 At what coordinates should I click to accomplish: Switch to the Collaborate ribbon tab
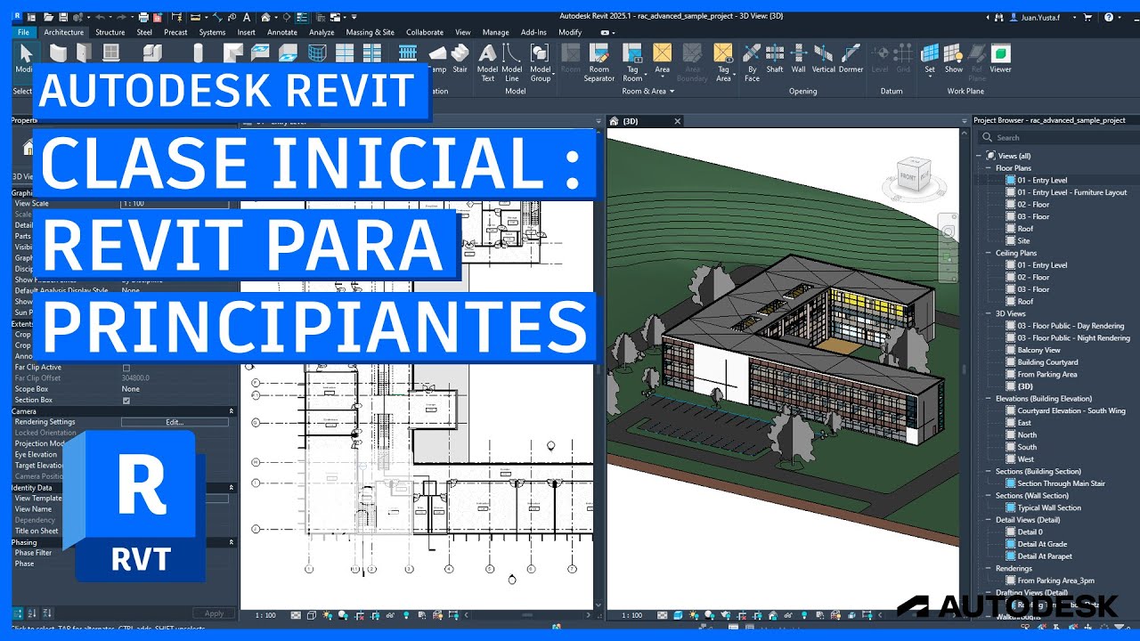tap(425, 32)
